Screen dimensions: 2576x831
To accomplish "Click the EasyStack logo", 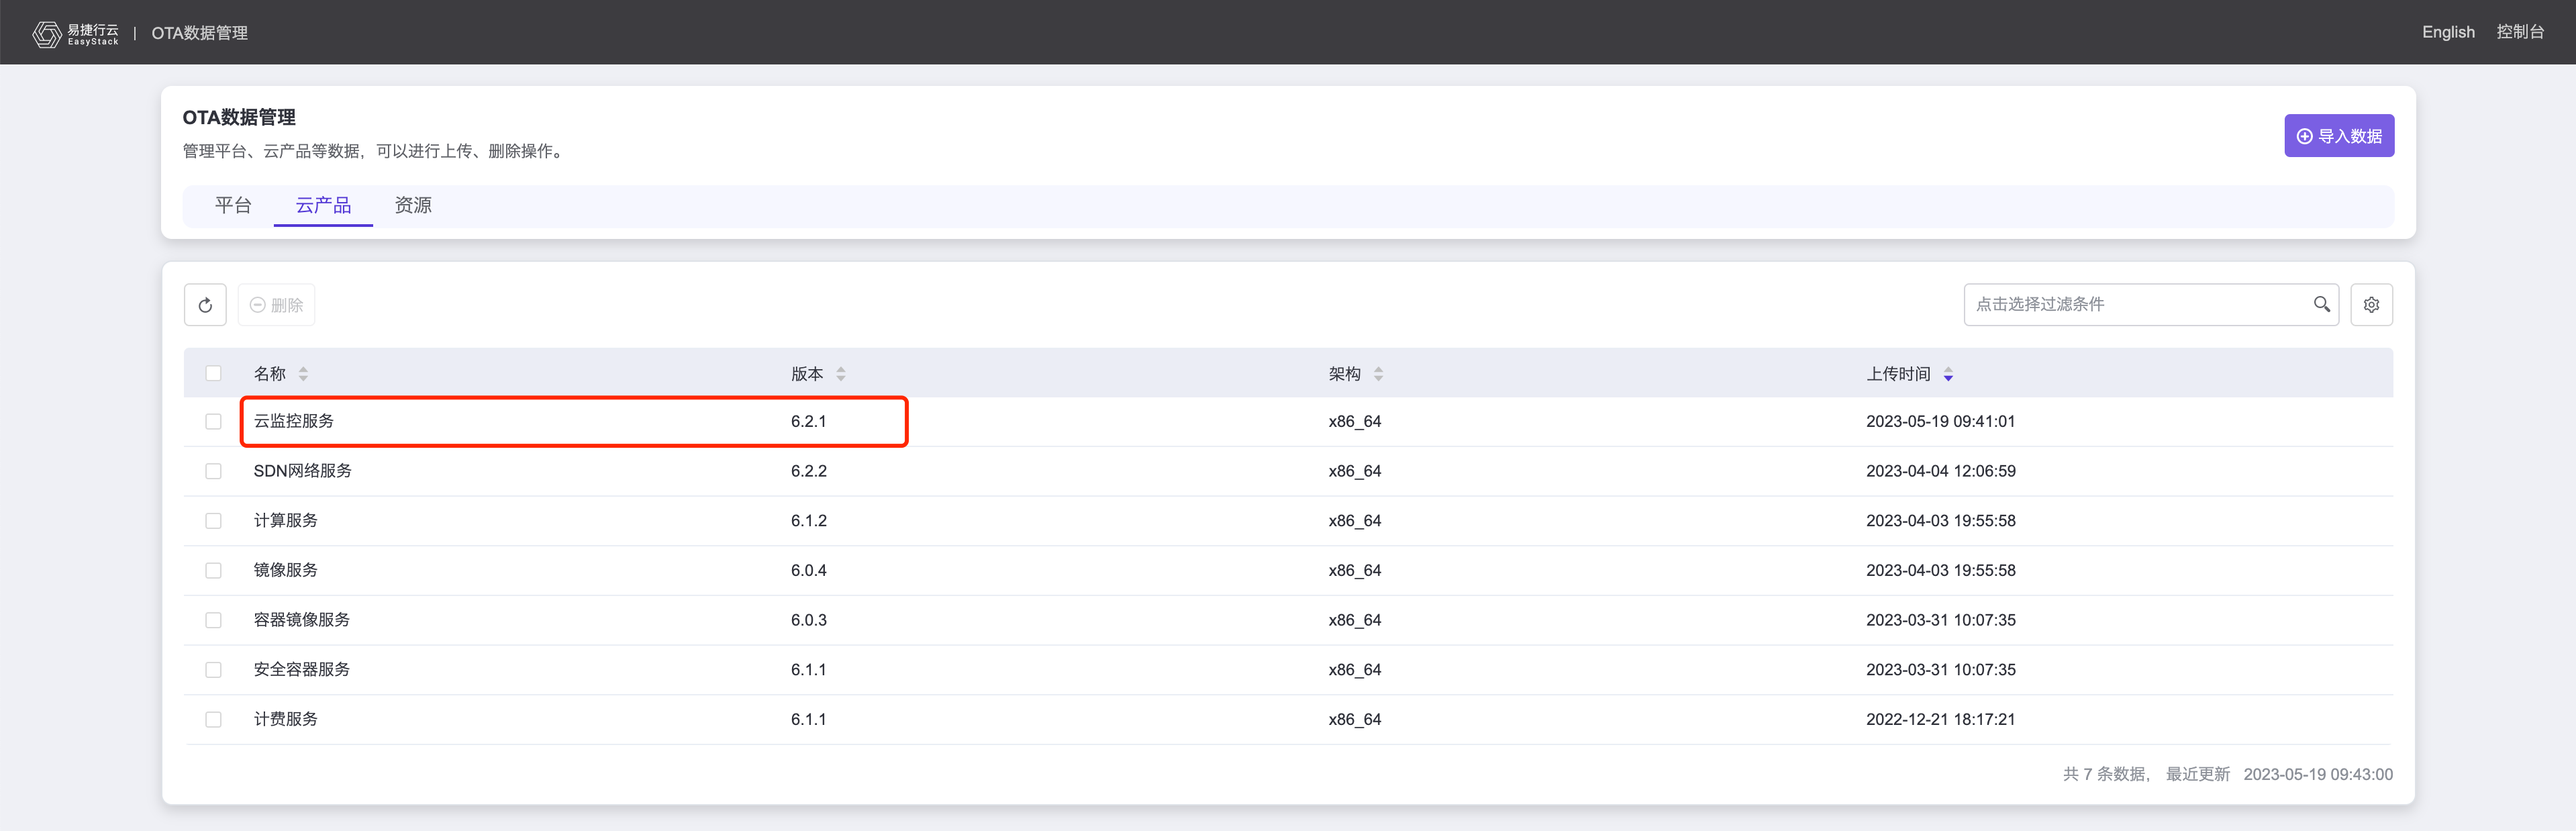I will tap(76, 33).
